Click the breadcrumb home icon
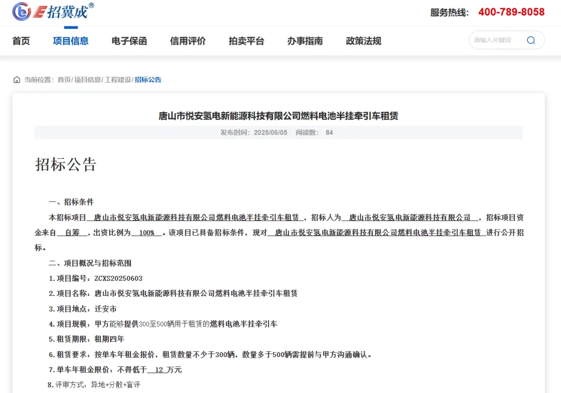561x393 pixels. coord(17,80)
